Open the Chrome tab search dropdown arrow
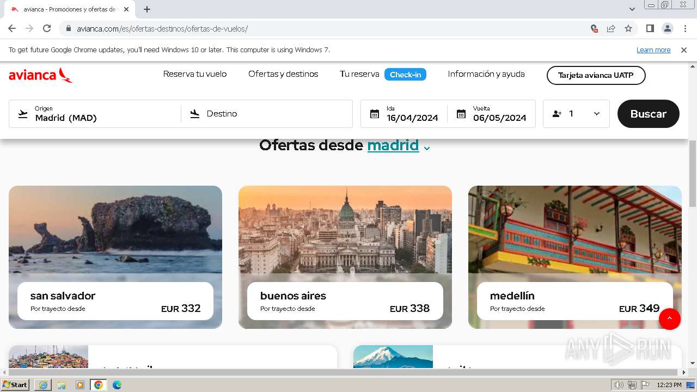 coord(632,9)
